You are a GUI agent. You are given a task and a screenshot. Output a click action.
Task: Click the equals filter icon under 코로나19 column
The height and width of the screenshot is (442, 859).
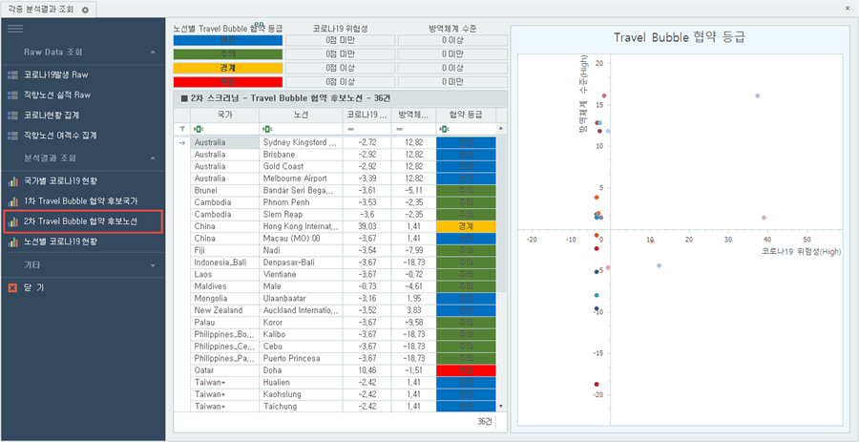click(350, 128)
